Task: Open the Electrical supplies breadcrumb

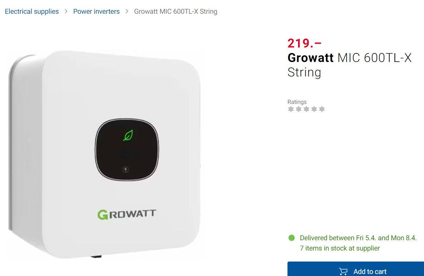Action: [32, 11]
